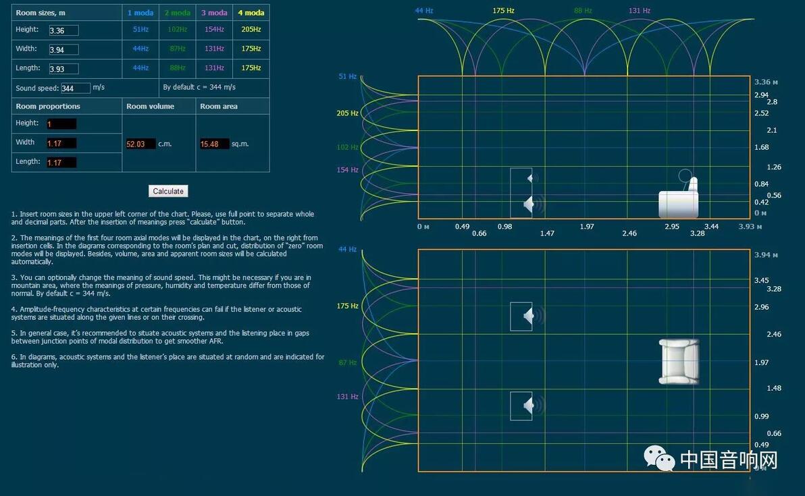
Task: Select the room Length input field
Action: click(x=63, y=68)
